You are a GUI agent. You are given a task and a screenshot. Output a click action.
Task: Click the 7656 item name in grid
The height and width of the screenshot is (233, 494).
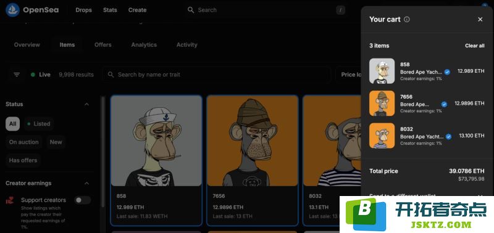pos(219,196)
